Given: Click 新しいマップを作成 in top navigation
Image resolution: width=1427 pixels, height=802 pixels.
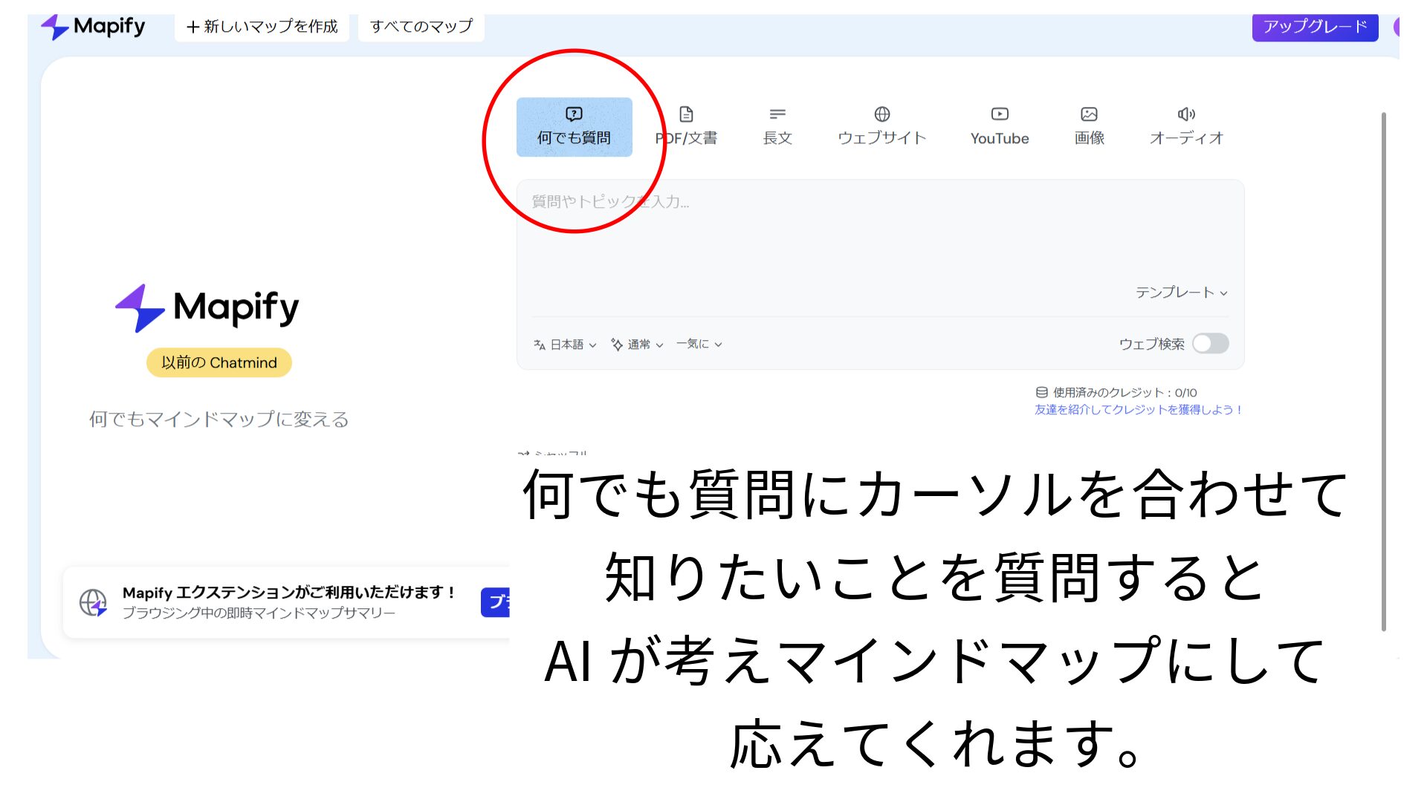Looking at the screenshot, I should click(x=262, y=26).
